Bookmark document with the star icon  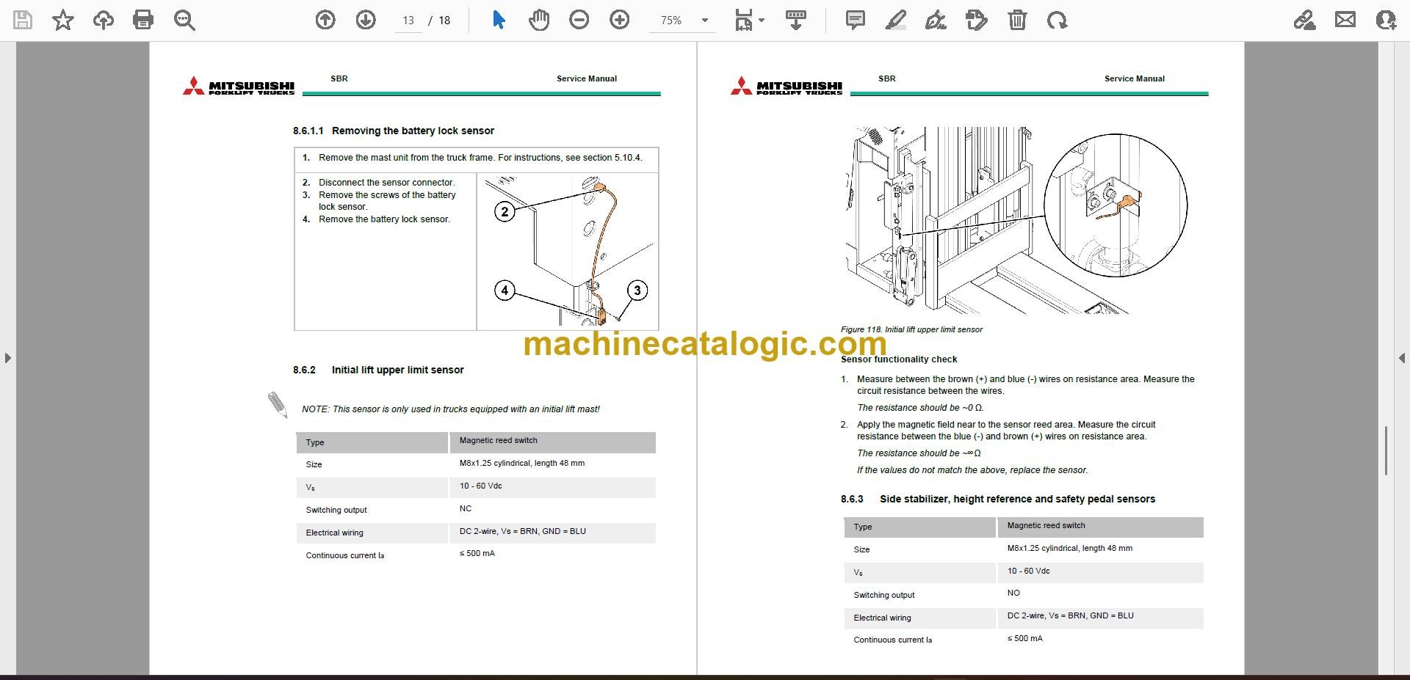tap(63, 20)
